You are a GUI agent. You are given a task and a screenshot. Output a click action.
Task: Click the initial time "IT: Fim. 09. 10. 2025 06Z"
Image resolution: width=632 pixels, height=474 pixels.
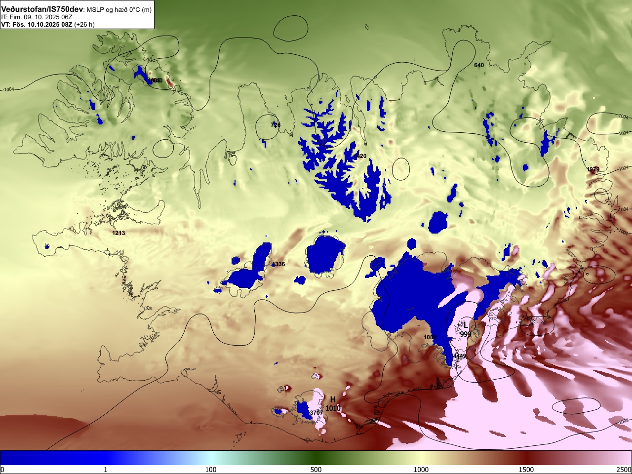pyautogui.click(x=37, y=17)
